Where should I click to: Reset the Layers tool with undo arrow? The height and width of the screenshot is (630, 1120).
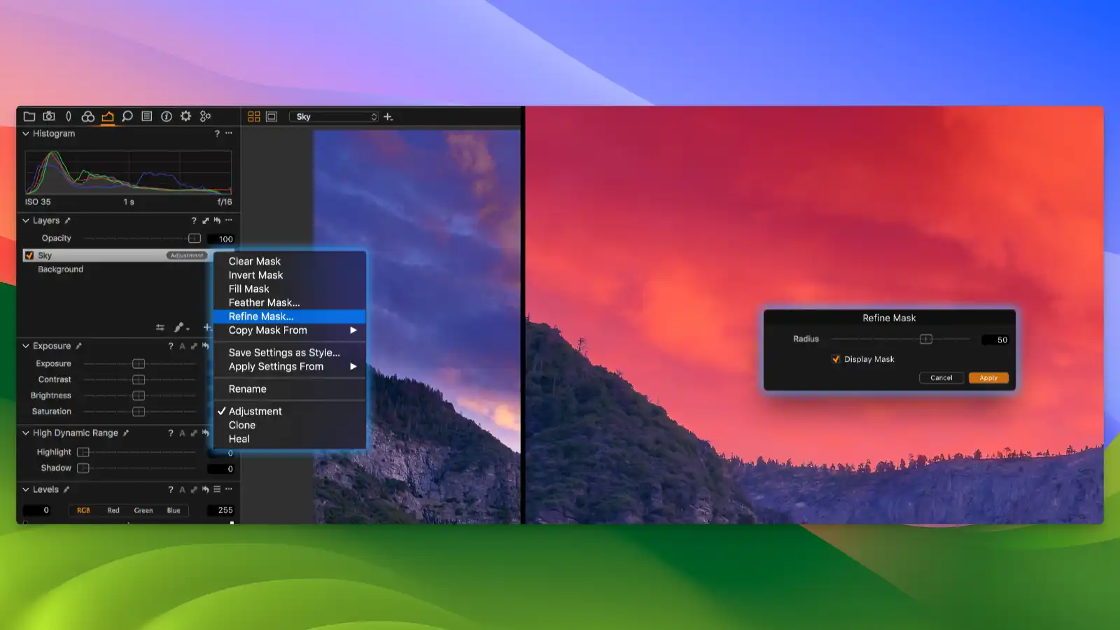pyautogui.click(x=217, y=220)
